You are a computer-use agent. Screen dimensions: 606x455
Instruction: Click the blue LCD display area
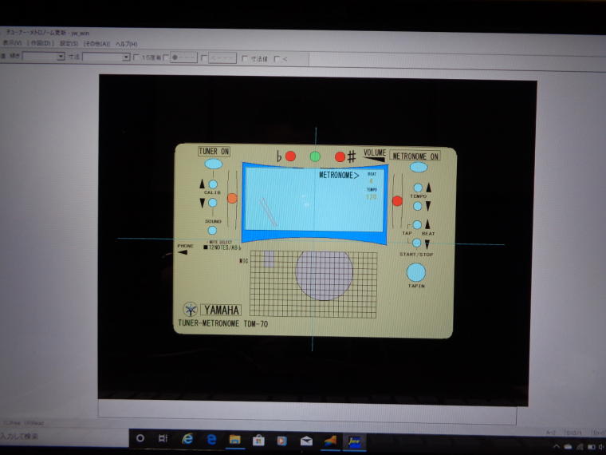click(314, 200)
